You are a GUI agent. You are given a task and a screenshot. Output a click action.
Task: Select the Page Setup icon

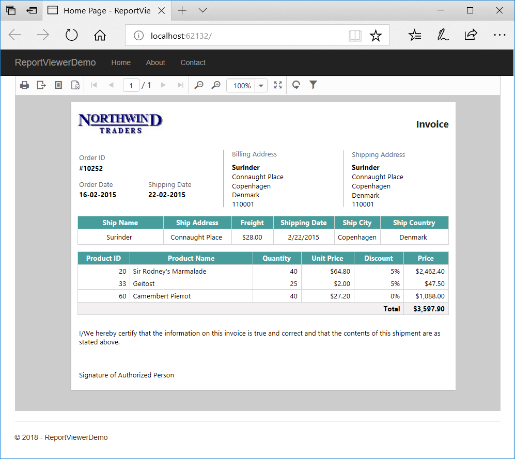[58, 85]
